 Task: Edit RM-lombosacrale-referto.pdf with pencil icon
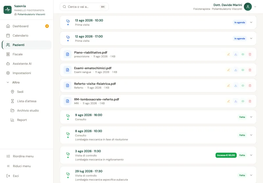[x=228, y=101]
